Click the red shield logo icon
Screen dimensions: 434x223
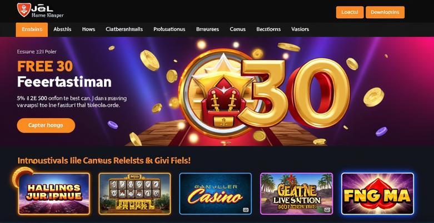pyautogui.click(x=23, y=10)
